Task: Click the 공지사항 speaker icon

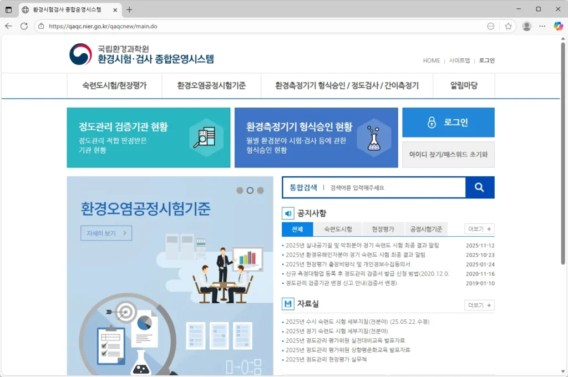Action: [x=288, y=213]
